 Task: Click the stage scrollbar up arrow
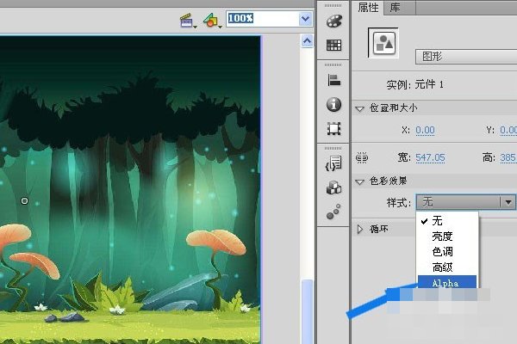point(307,41)
